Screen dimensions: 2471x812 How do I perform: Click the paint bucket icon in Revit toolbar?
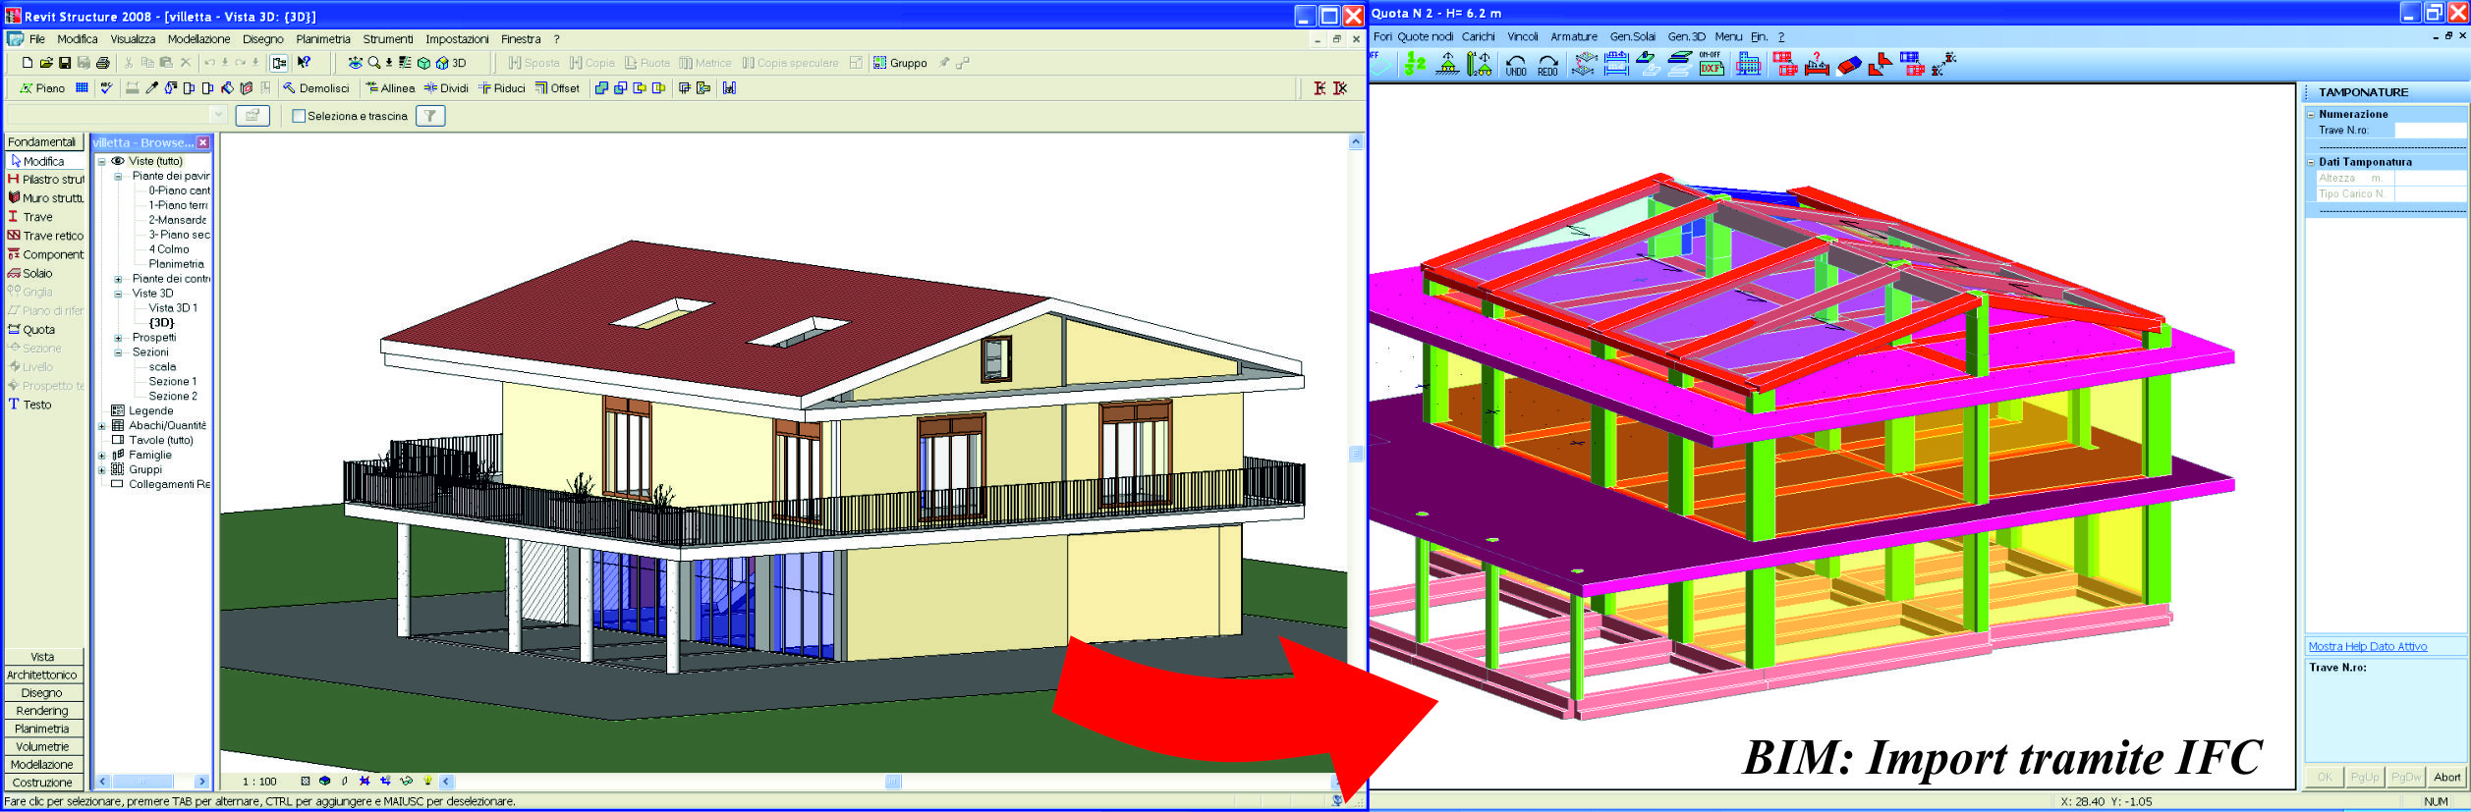227,88
